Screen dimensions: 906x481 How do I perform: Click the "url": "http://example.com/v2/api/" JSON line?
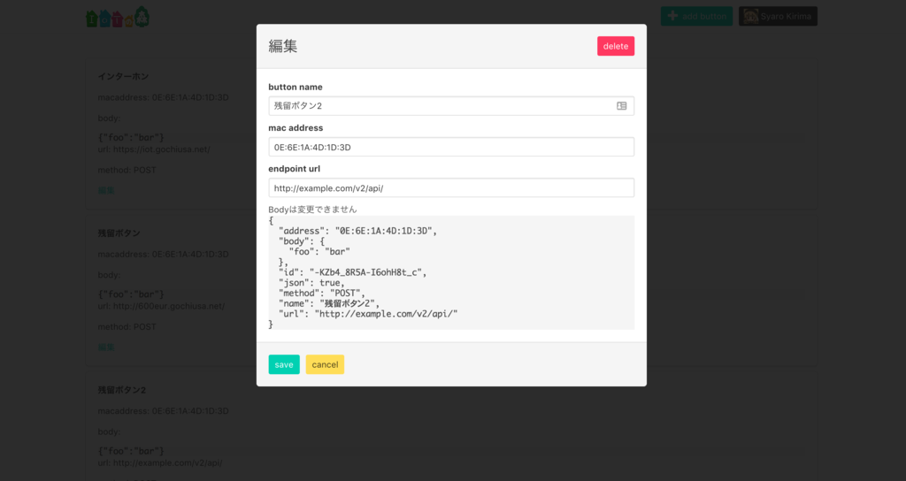point(368,314)
